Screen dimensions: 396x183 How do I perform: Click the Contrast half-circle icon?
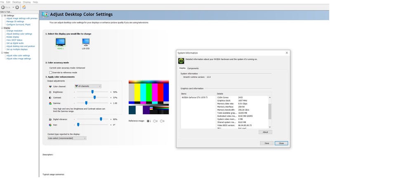click(50, 98)
